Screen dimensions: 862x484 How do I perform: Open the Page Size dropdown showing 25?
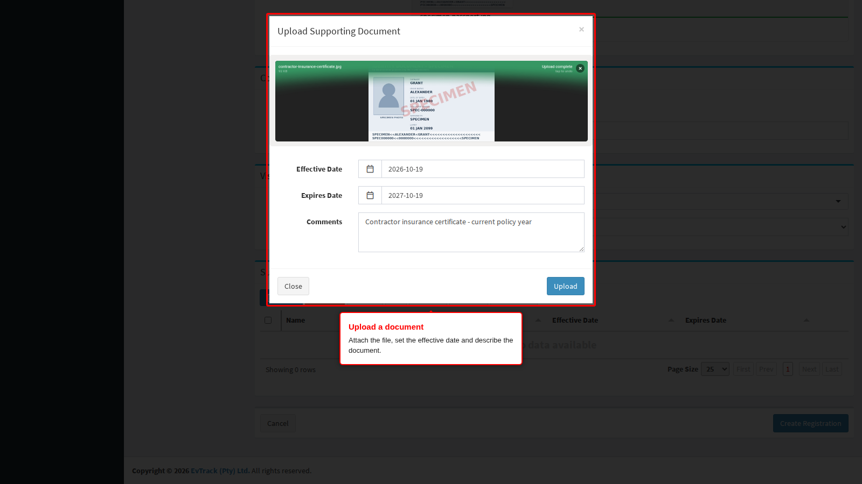tap(715, 369)
